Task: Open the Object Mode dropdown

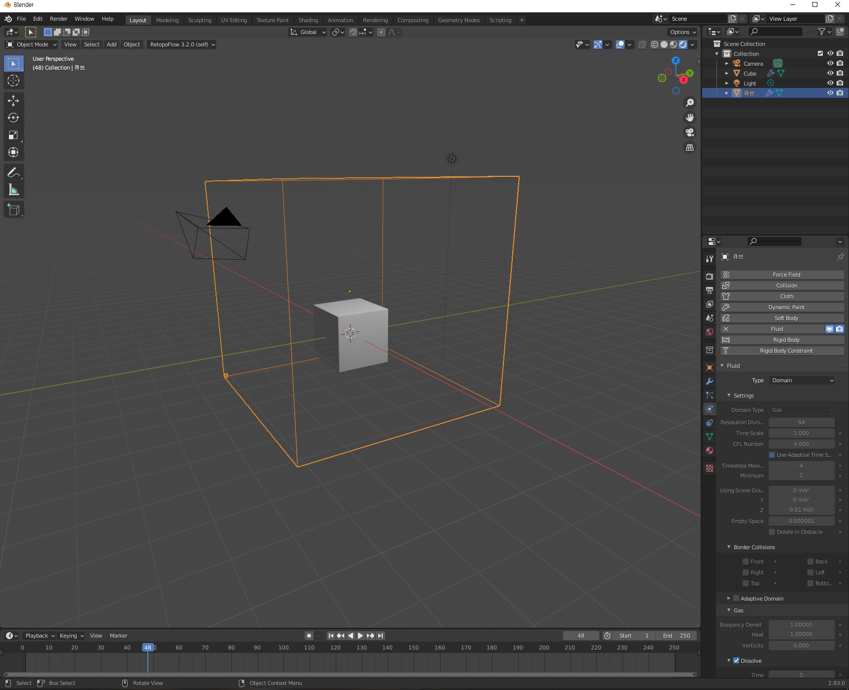Action: 31,44
